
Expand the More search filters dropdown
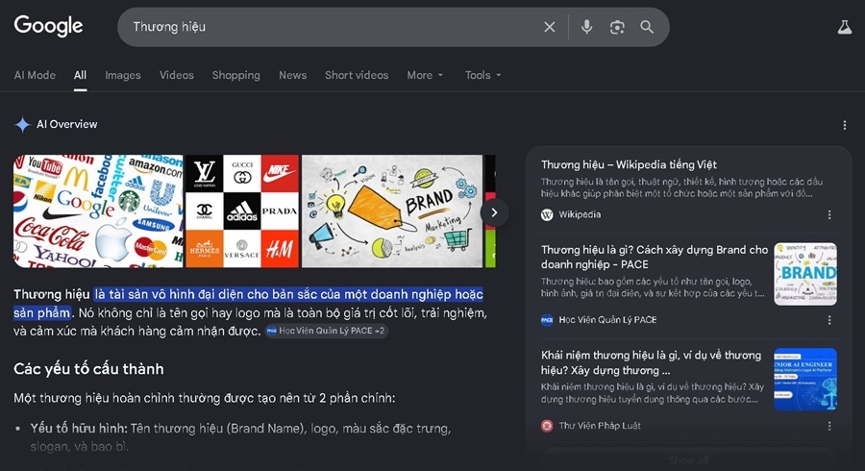(425, 75)
